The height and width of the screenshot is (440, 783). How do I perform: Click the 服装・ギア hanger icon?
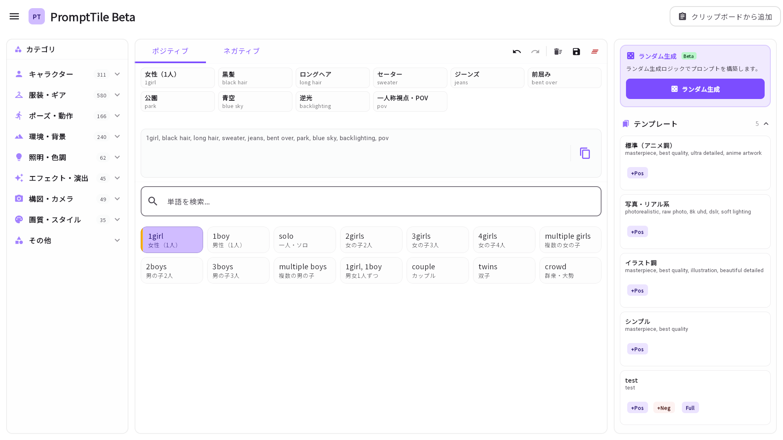click(19, 95)
